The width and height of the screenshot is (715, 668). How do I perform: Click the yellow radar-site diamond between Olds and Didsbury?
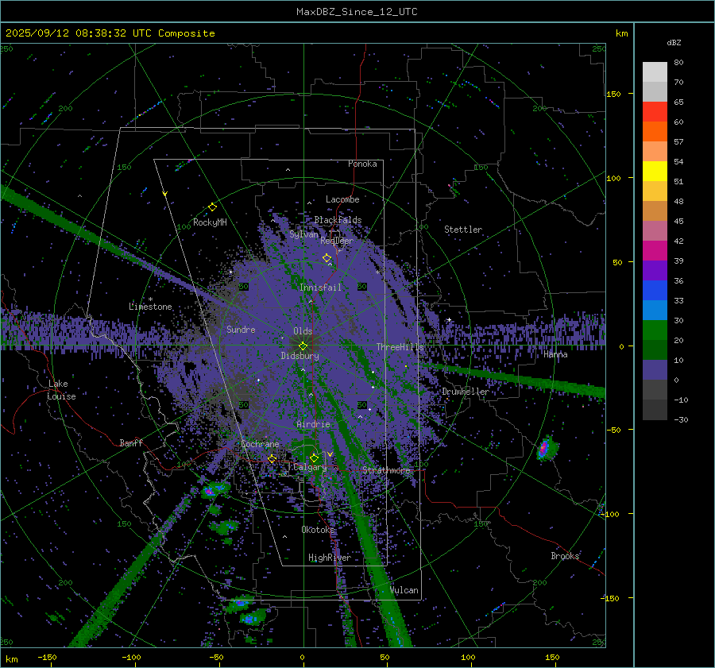303,346
